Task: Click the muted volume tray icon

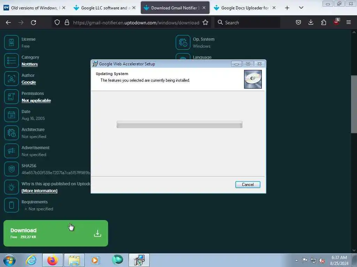Action: coord(322,261)
